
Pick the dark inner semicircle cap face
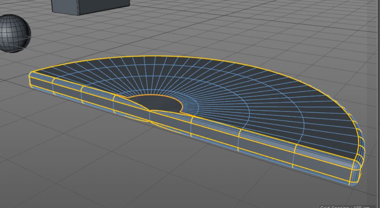(x=157, y=103)
